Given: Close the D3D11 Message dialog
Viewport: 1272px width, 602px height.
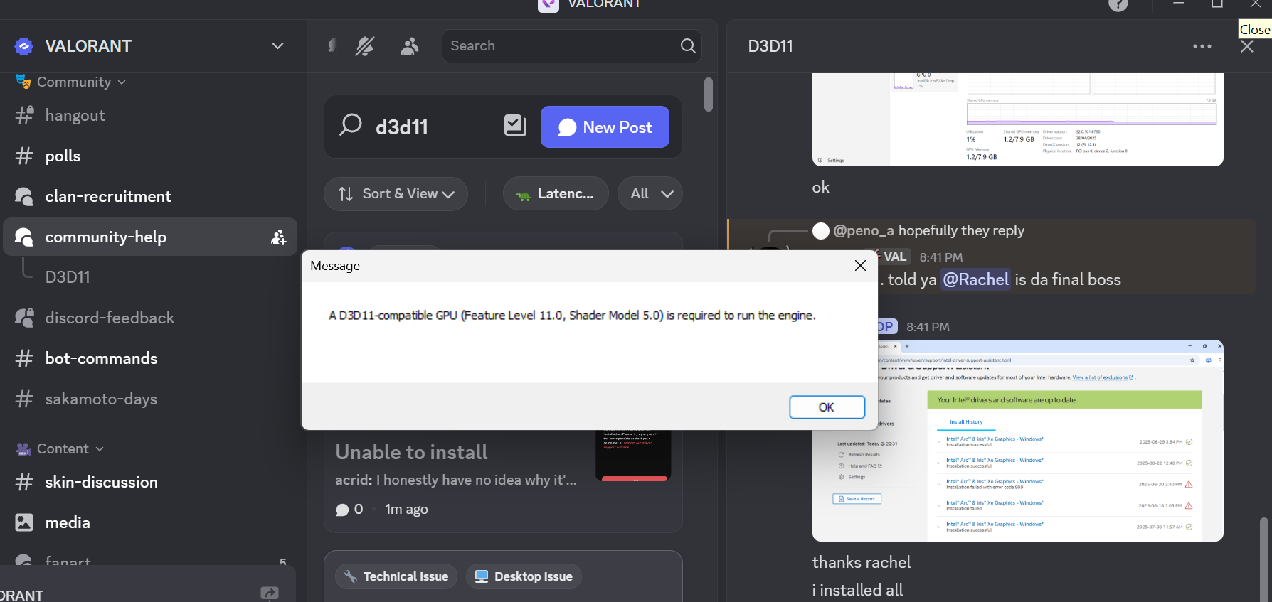Looking at the screenshot, I should [860, 265].
